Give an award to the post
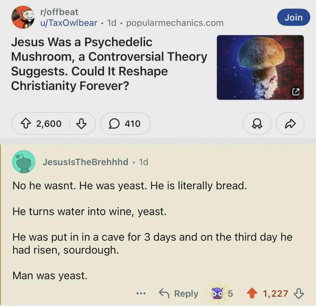 tap(257, 124)
